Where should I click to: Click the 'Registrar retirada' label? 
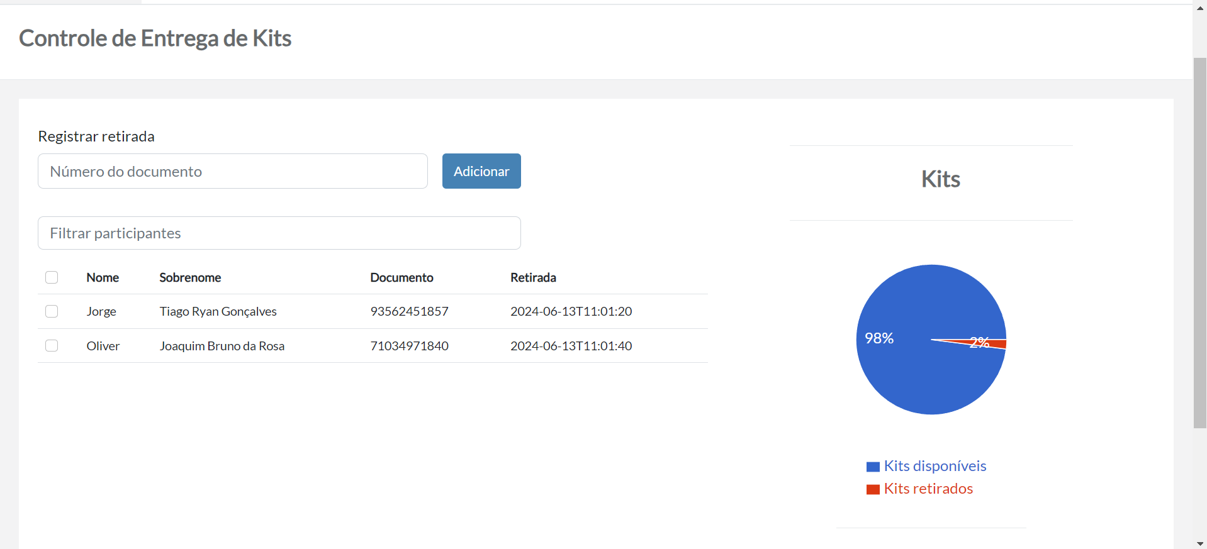(96, 136)
